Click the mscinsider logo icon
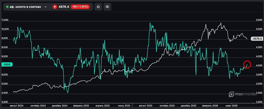Screen dimensions: 264x109 pyautogui.click(x=231, y=94)
